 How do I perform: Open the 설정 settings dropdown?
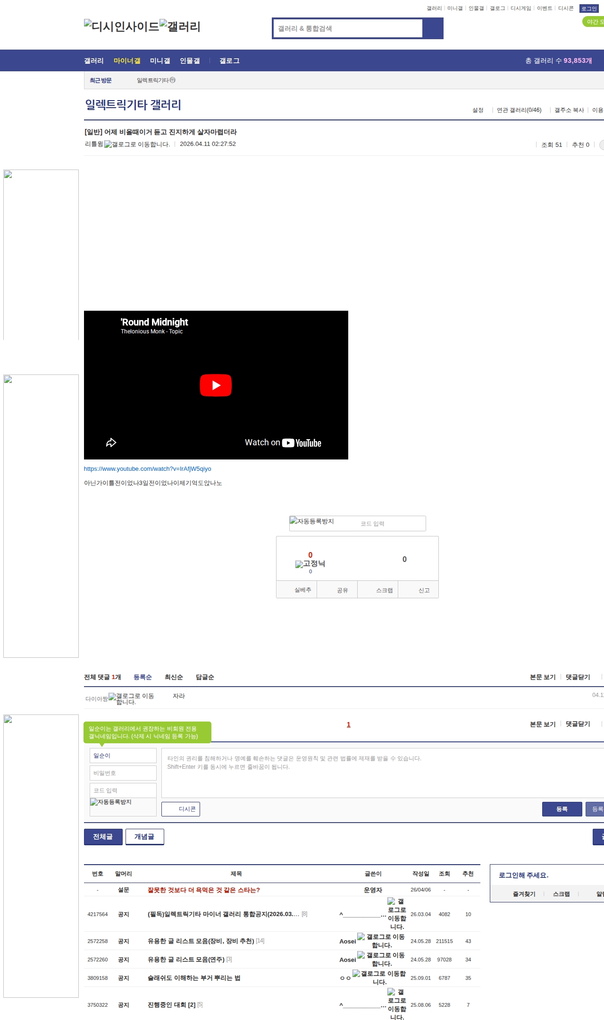[478, 110]
